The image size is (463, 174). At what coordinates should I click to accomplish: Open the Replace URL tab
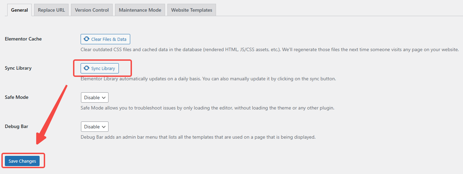pyautogui.click(x=51, y=10)
